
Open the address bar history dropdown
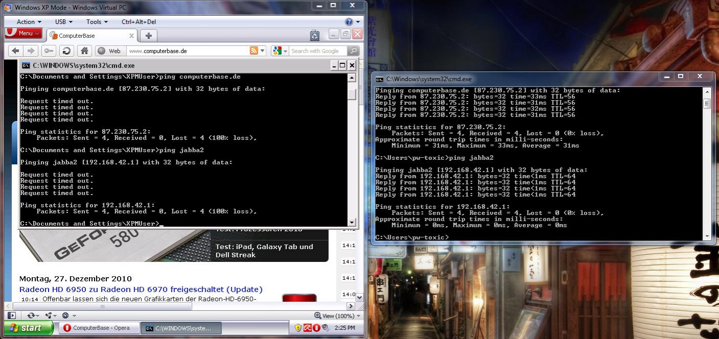click(263, 51)
